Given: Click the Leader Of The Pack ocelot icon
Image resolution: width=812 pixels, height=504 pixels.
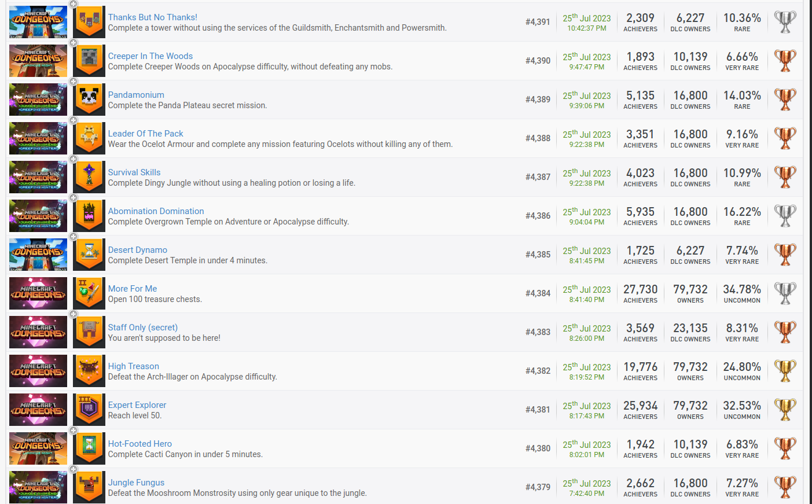Looking at the screenshot, I should tap(89, 138).
